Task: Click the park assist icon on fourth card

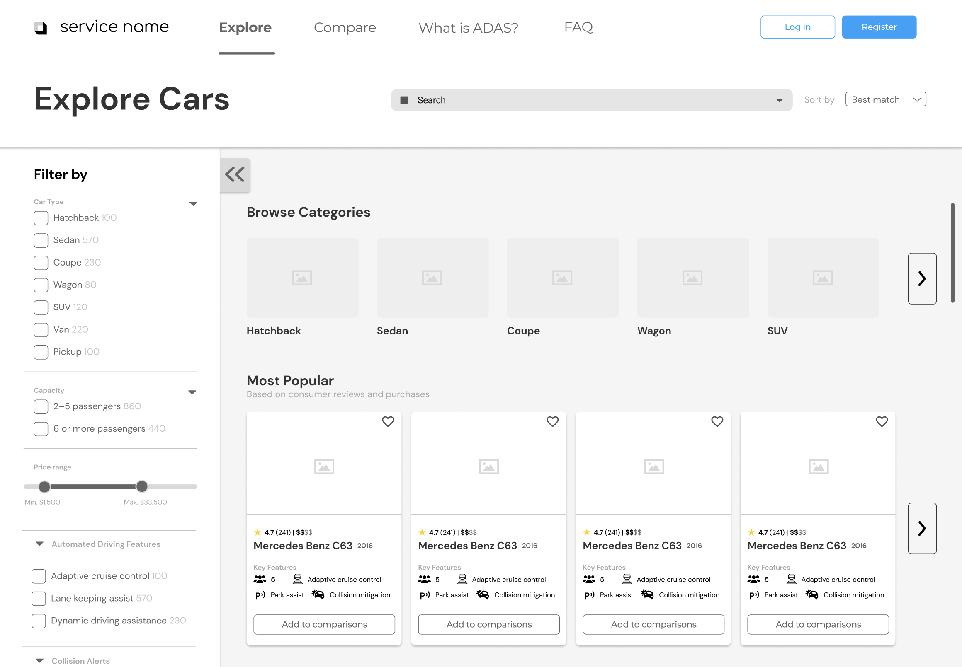Action: tap(754, 595)
